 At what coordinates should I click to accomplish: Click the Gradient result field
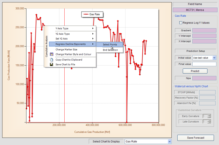pos(204,30)
